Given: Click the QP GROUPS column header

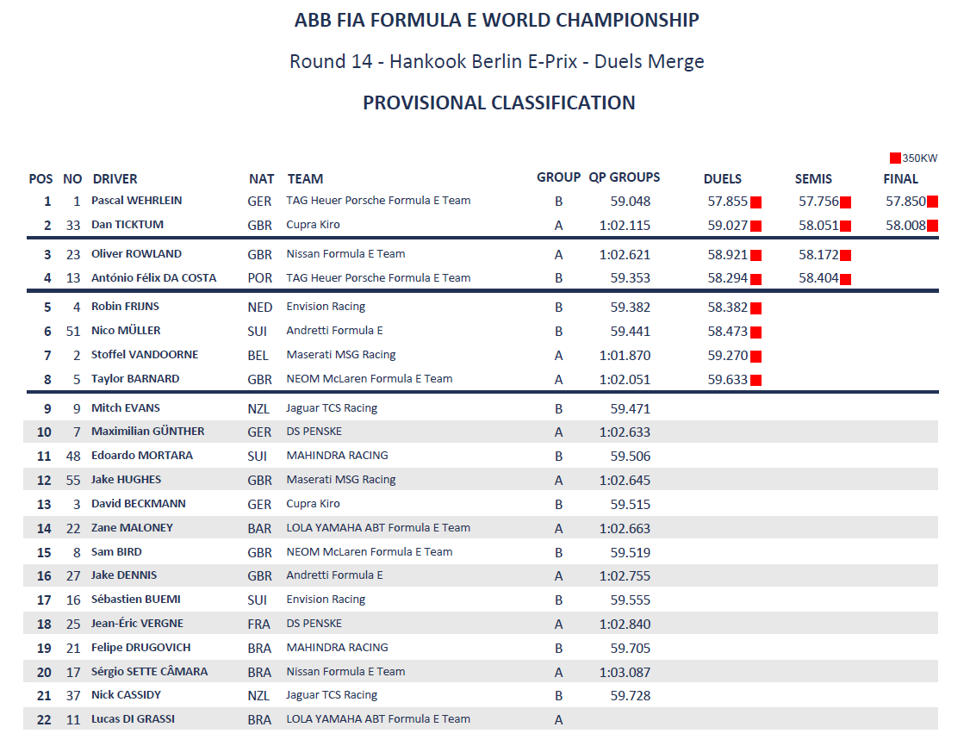Looking at the screenshot, I should click(625, 177).
